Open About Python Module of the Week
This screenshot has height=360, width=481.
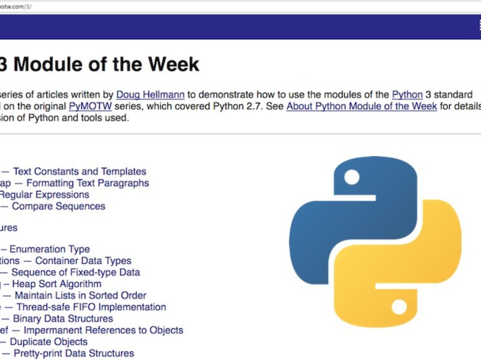tap(361, 106)
